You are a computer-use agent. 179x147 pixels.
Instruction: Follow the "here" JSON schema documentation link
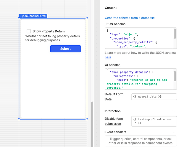(x=108, y=57)
